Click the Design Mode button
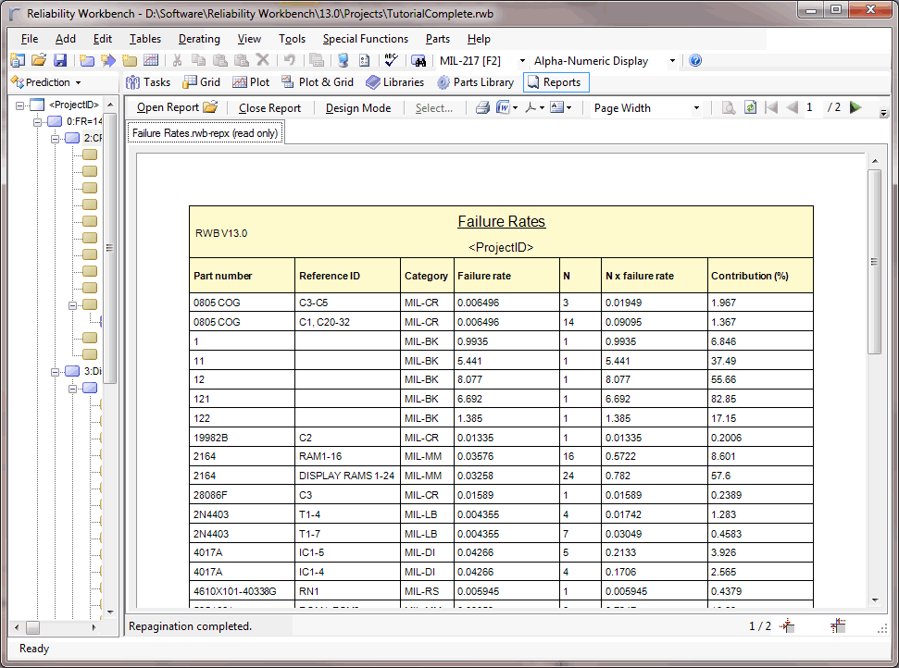This screenshot has height=668, width=899. (x=357, y=108)
